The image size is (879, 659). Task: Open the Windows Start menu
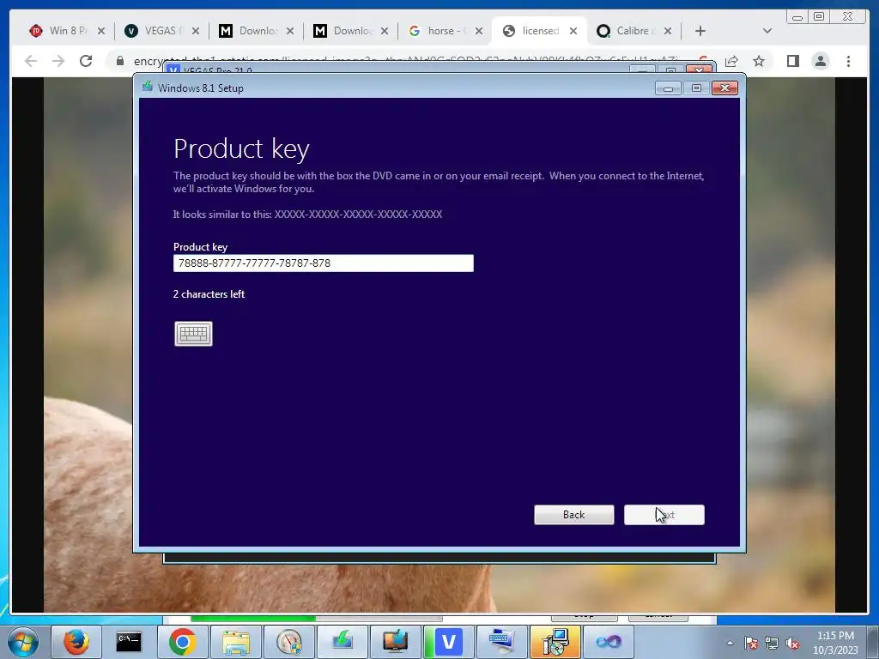point(23,642)
